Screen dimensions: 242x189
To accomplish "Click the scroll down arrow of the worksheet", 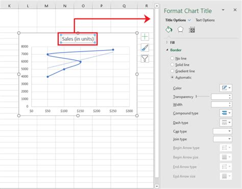I will coord(157,186).
